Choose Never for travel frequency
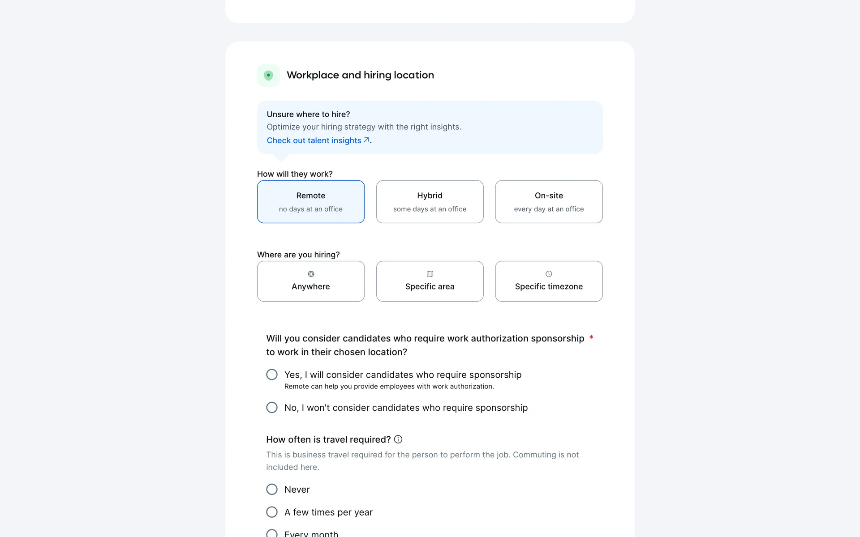This screenshot has height=537, width=860. (272, 489)
